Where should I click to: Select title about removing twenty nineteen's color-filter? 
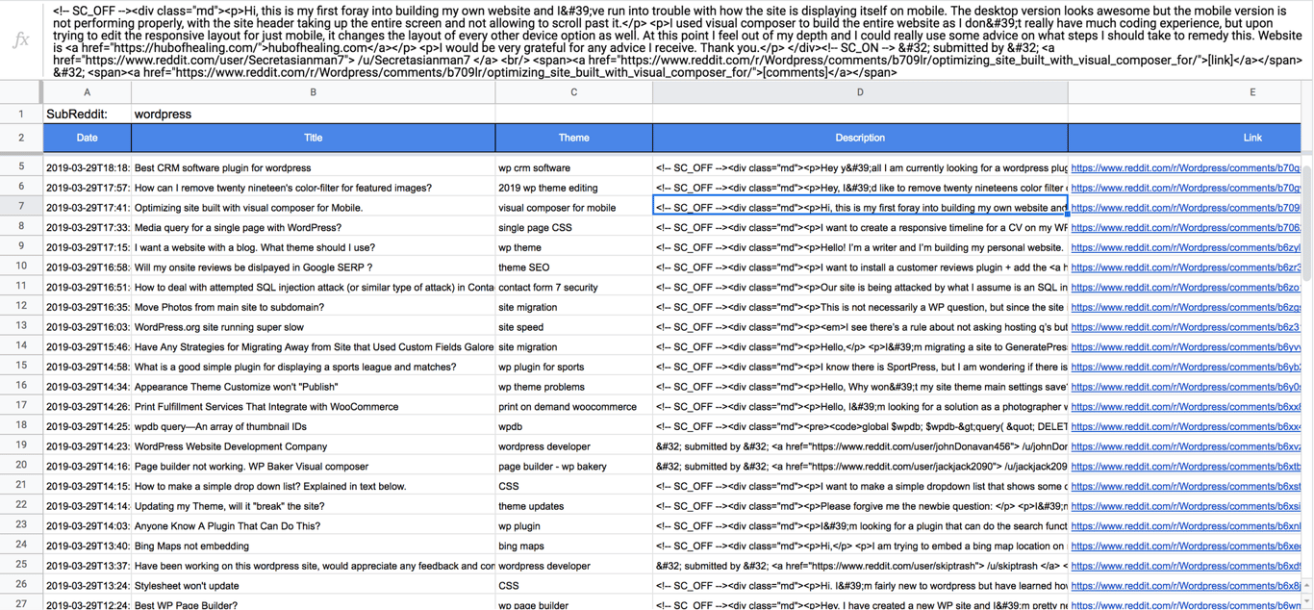[x=313, y=188]
